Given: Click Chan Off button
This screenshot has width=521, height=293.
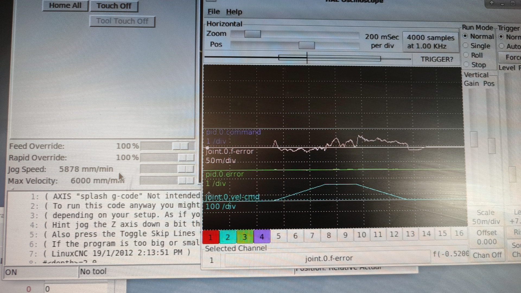Looking at the screenshot, I should click(487, 255).
